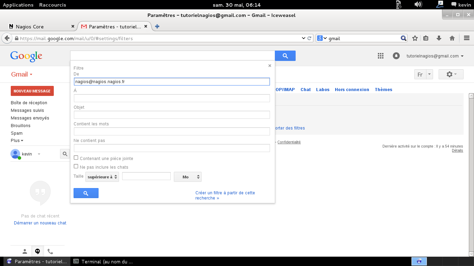
Task: Close the Nagios Core tab
Action: click(x=73, y=26)
